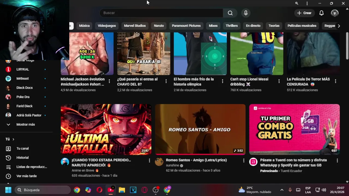Open options for El hombre más frío short
Image resolution: width=349 pixels, height=196 pixels.
pos(222,81)
